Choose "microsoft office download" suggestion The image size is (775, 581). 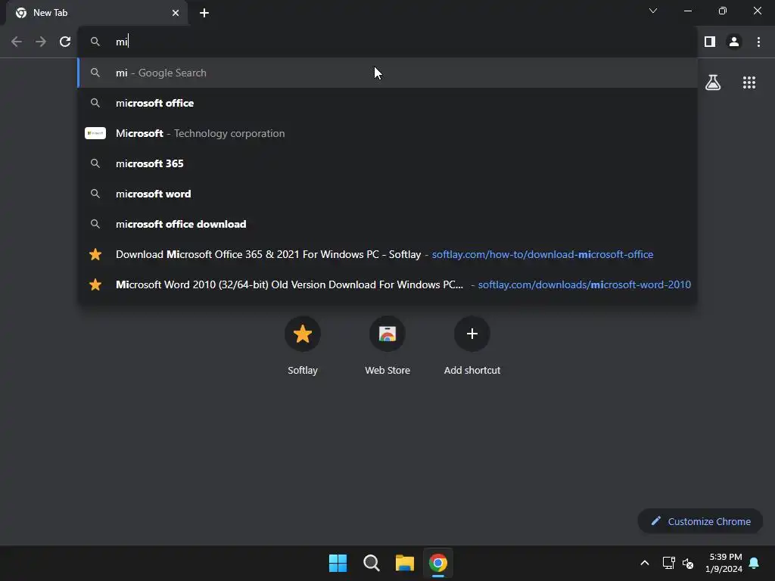pyautogui.click(x=387, y=224)
